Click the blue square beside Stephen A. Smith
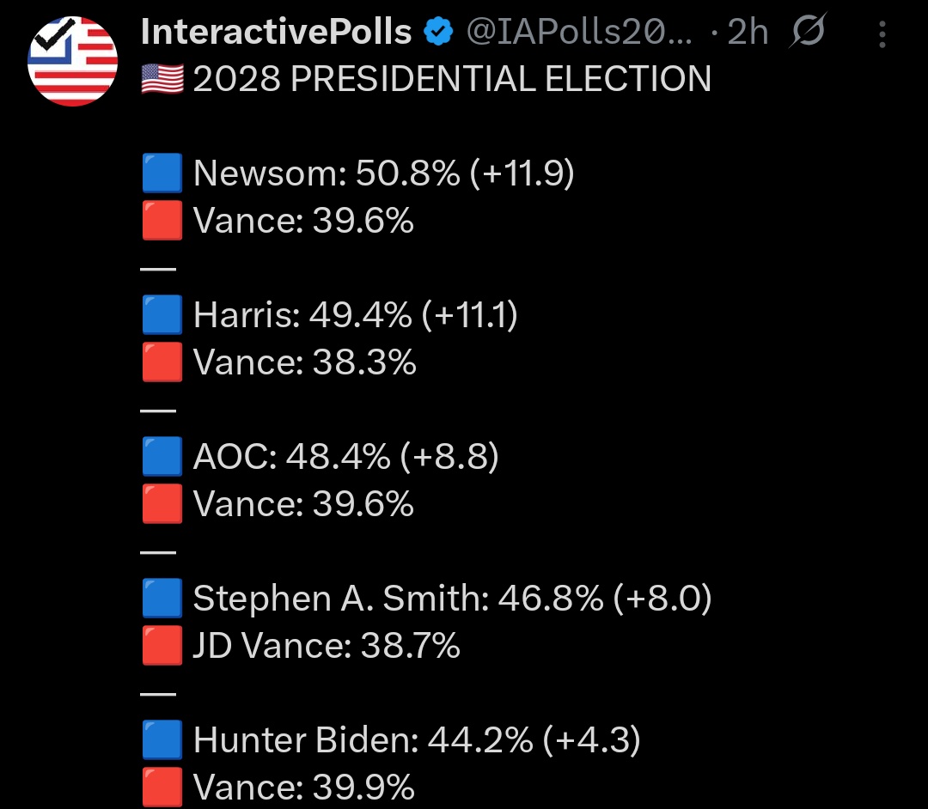Image resolution: width=928 pixels, height=809 pixels. click(x=162, y=598)
